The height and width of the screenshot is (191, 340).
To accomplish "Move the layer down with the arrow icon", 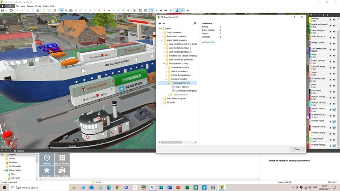I will [x=327, y=15].
